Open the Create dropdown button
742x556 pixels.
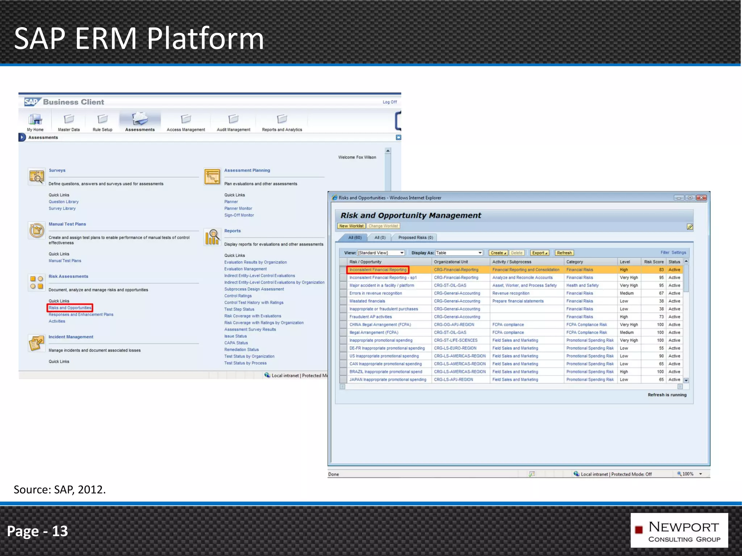[498, 253]
